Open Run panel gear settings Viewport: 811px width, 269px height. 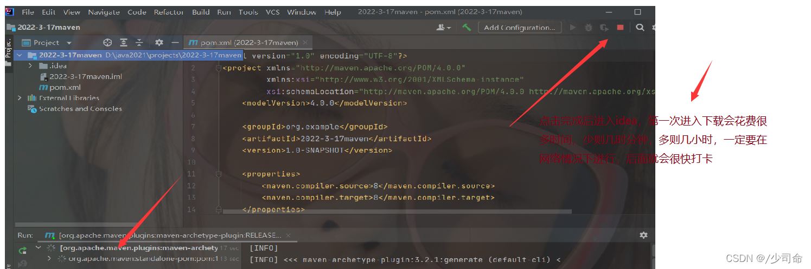(x=643, y=235)
